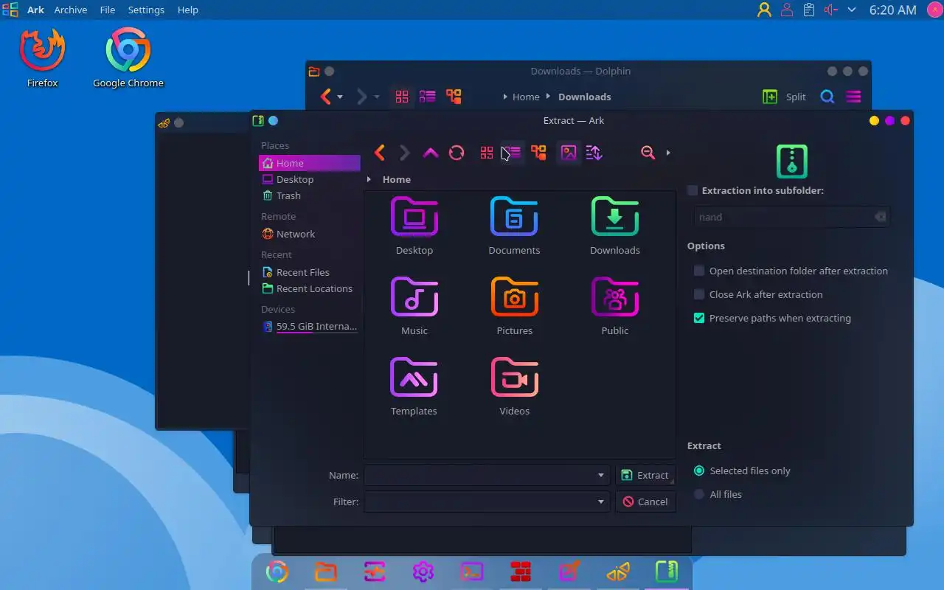Expand the system tray hidden icons arrow
The image size is (944, 590).
click(x=852, y=10)
